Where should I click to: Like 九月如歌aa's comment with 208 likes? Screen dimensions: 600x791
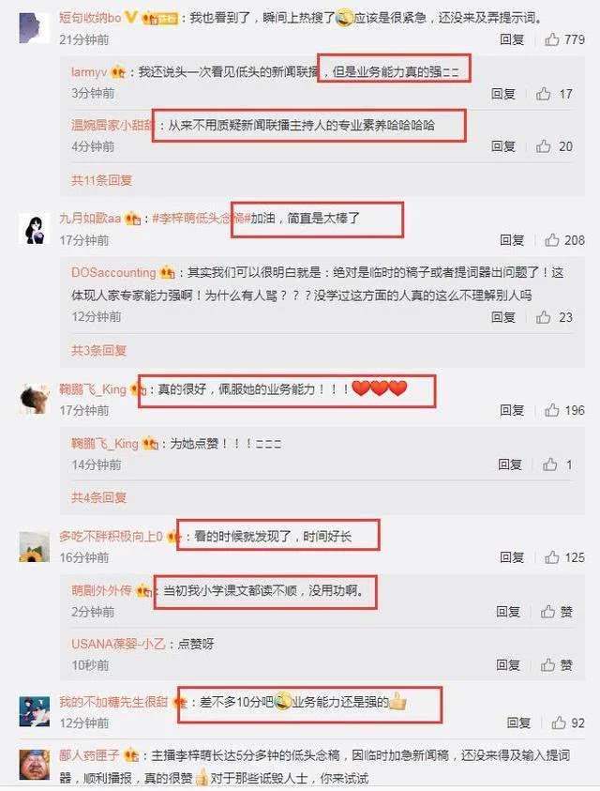(x=551, y=240)
